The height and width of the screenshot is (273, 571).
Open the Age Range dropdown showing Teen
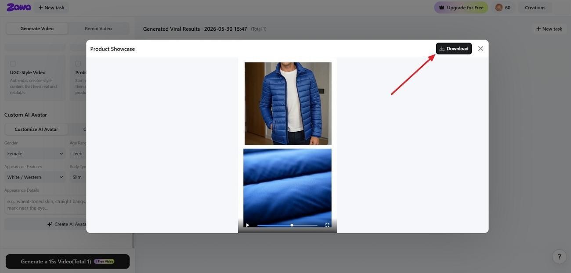[78, 154]
